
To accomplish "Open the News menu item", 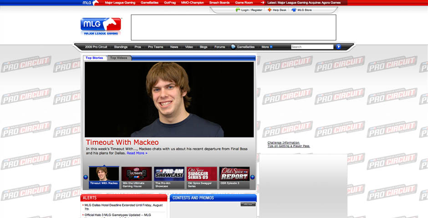I will [x=174, y=47].
